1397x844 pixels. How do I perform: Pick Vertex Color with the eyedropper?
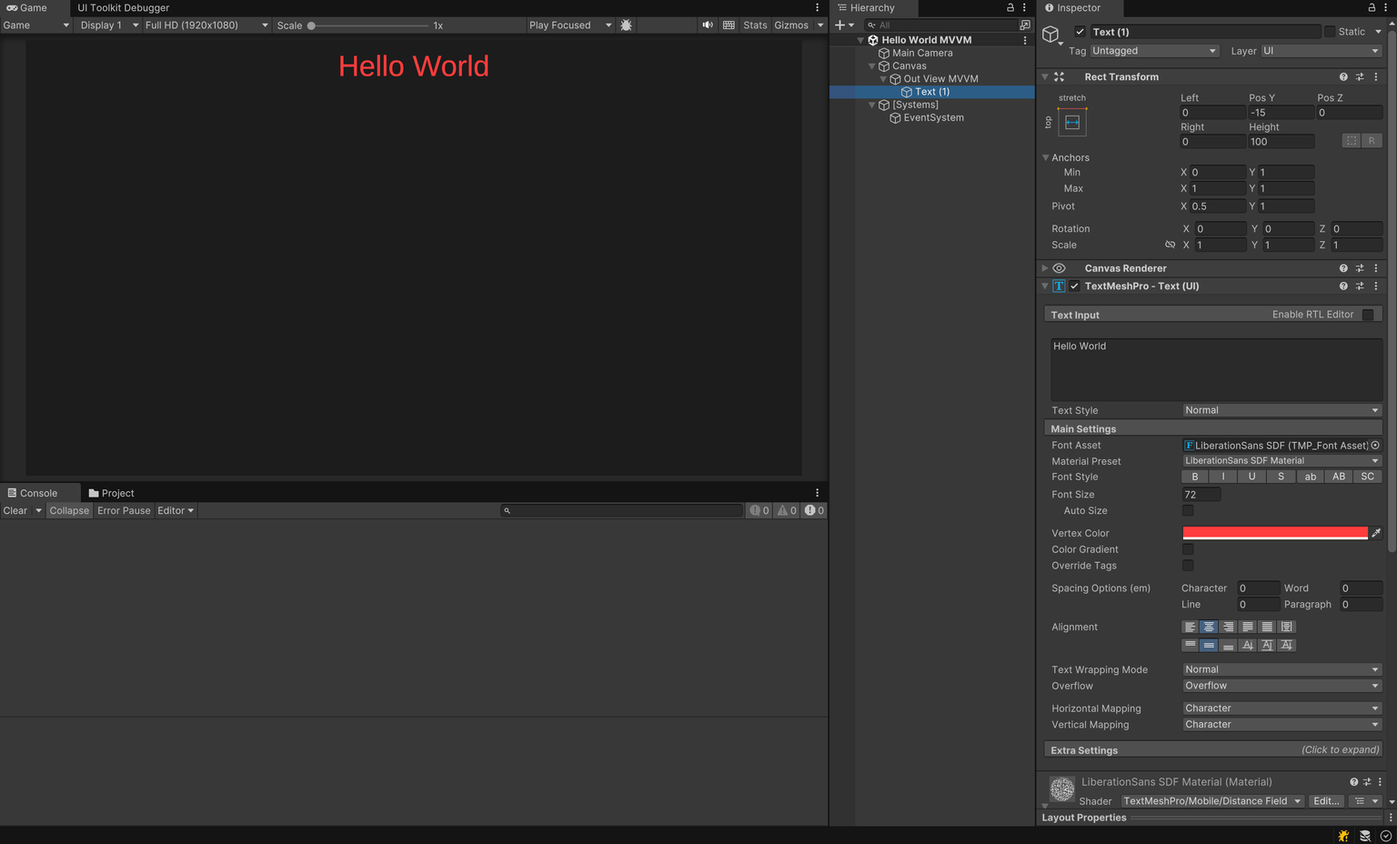[1376, 533]
